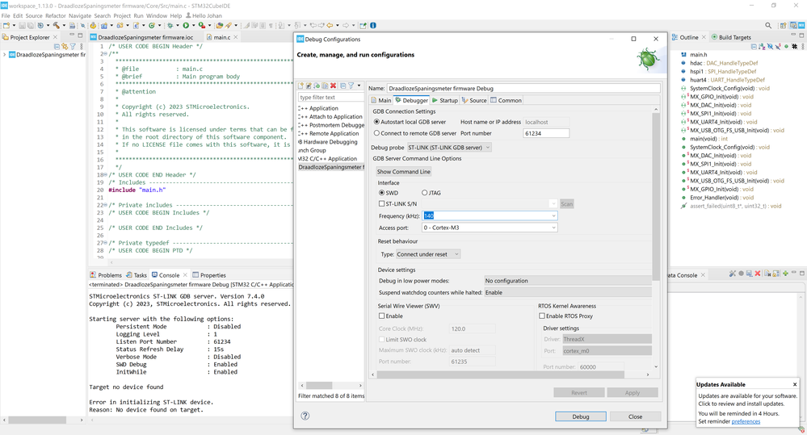The height and width of the screenshot is (435, 807).
Task: Click the filter configurations funnel icon
Action: tap(351, 86)
